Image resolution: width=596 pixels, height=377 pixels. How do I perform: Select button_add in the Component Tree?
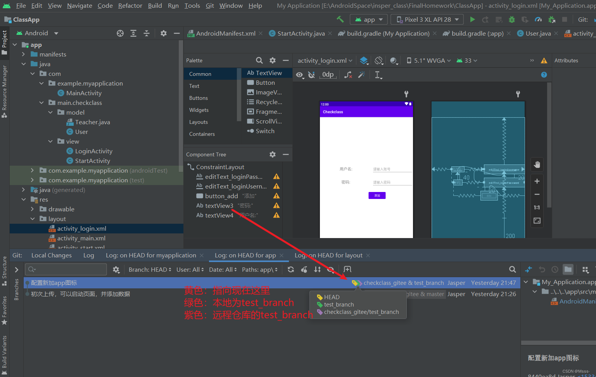pyautogui.click(x=221, y=196)
